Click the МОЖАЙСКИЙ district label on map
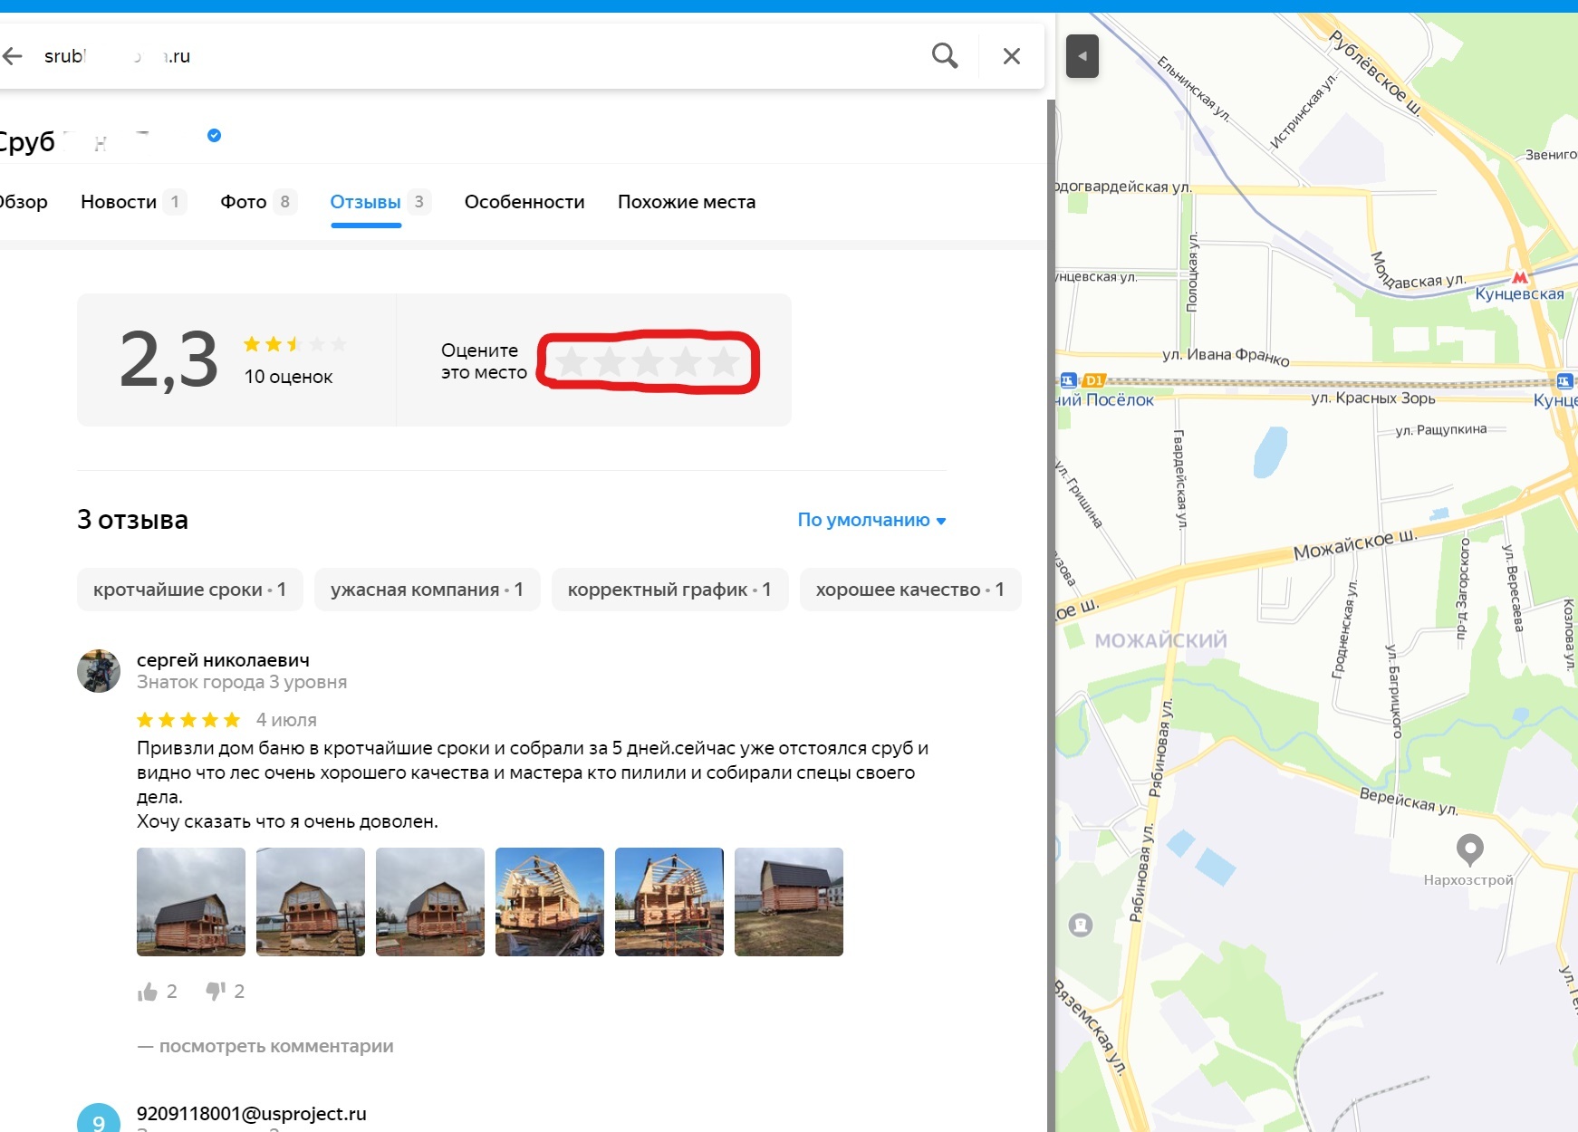Viewport: 1578px width, 1132px height. [x=1161, y=641]
